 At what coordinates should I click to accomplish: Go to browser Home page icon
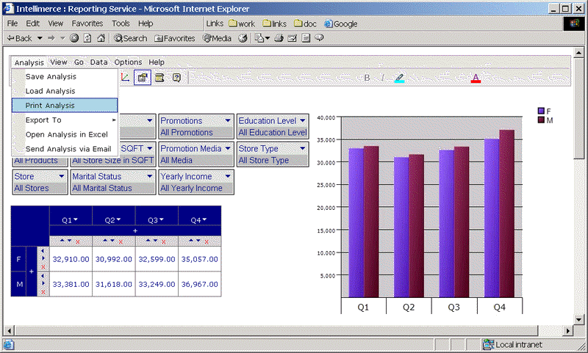(101, 38)
